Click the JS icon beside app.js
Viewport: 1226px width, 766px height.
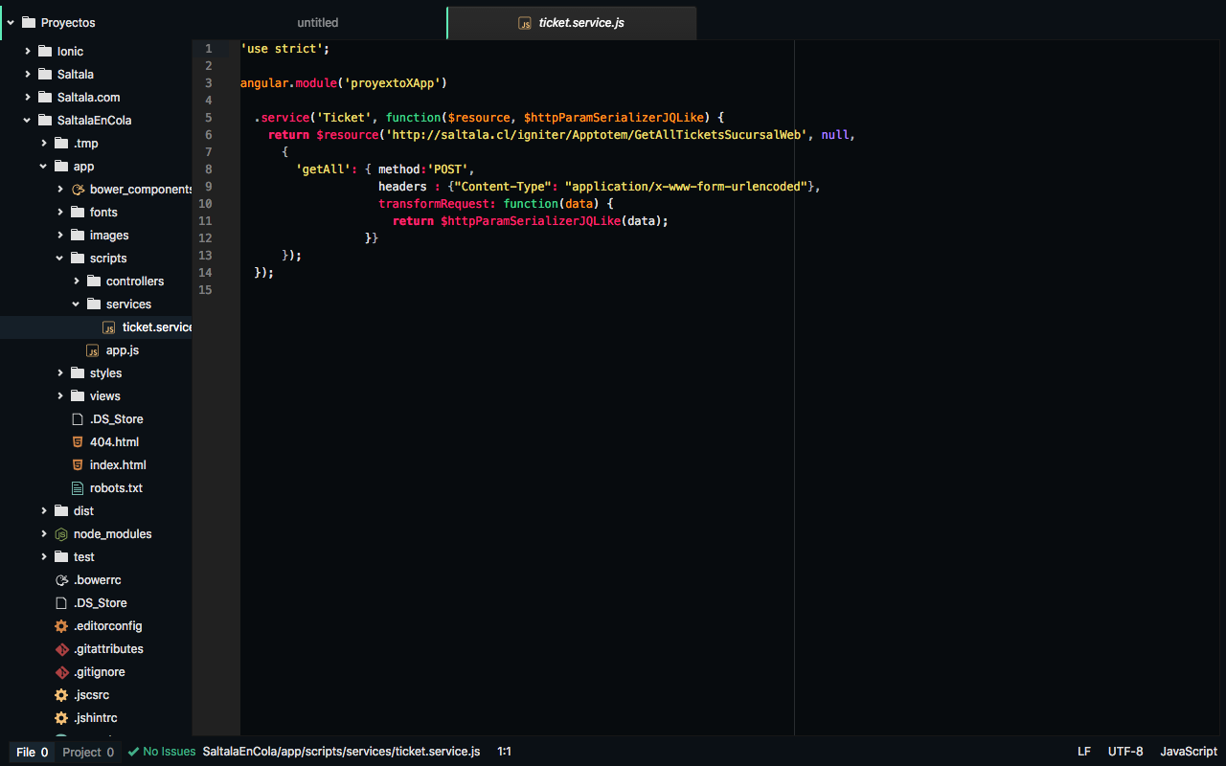point(93,349)
